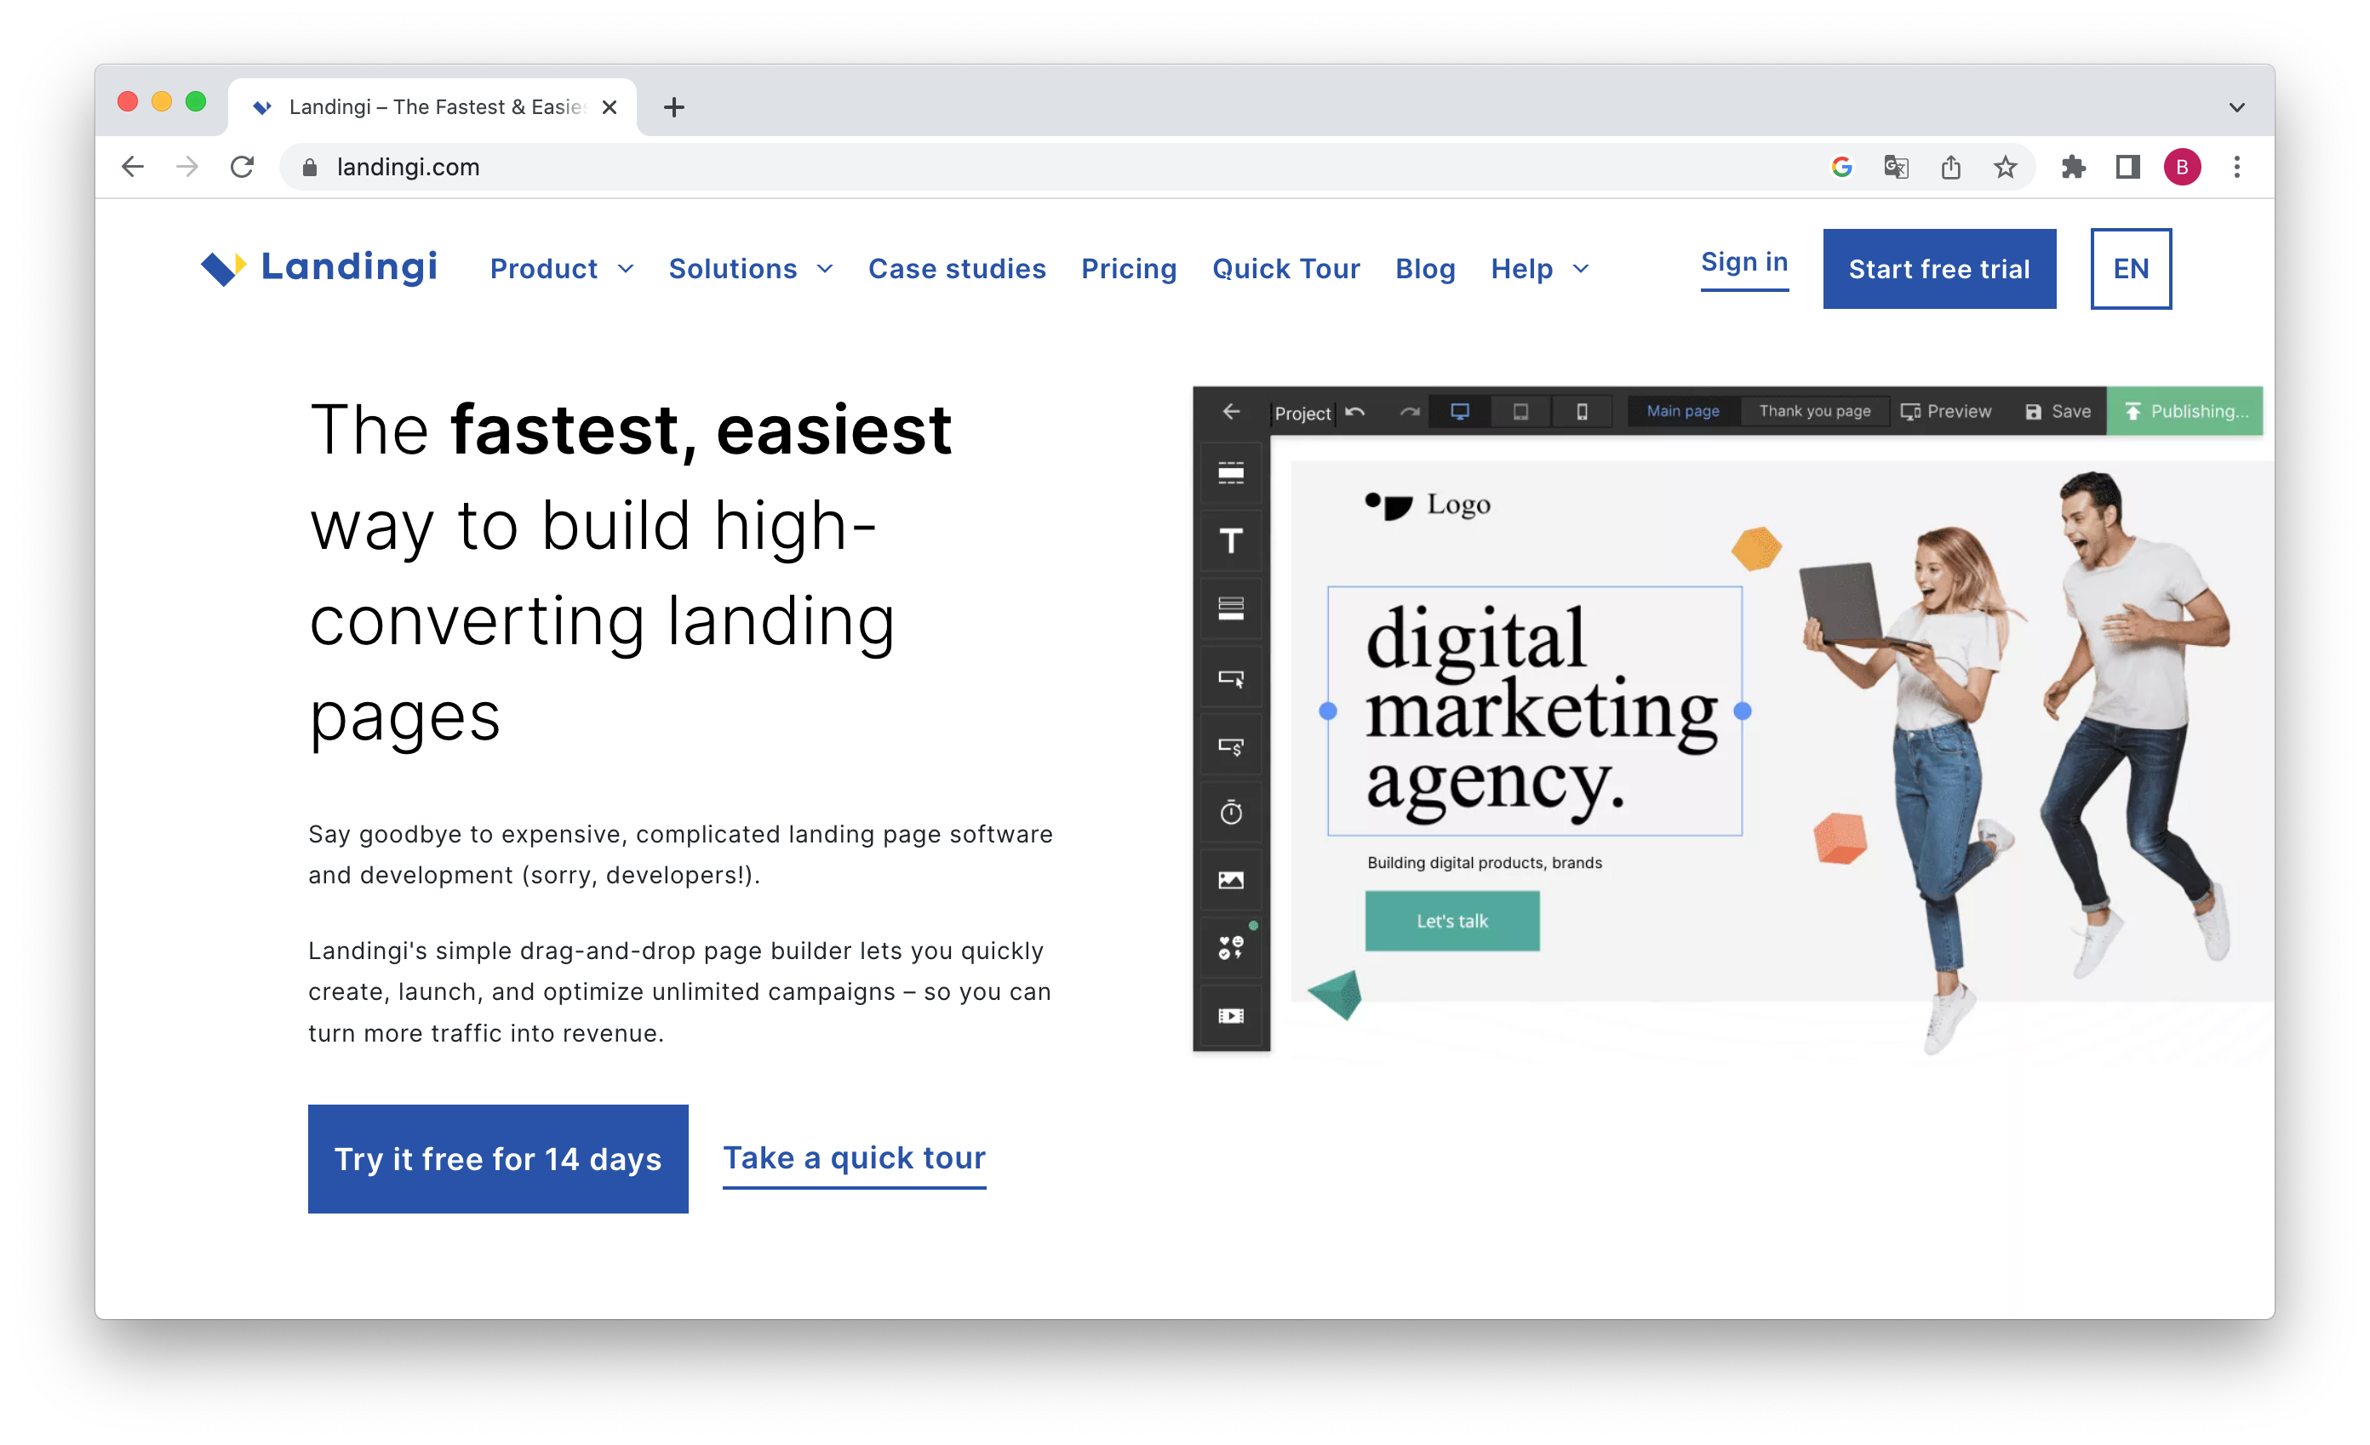Click the Project label in editor
The width and height of the screenshot is (2370, 1445).
click(x=1302, y=413)
